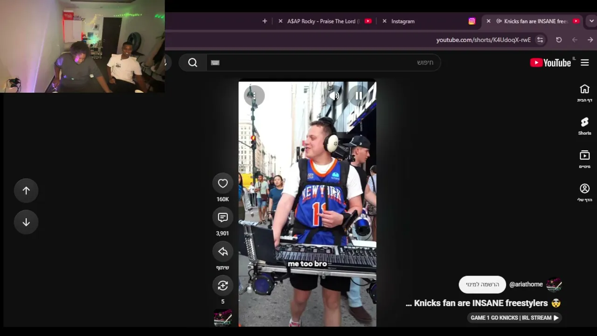Click the browser arrow beside the reload icon
This screenshot has height=336, width=597.
[575, 40]
